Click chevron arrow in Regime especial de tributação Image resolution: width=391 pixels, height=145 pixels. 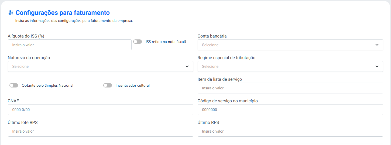[x=377, y=66]
